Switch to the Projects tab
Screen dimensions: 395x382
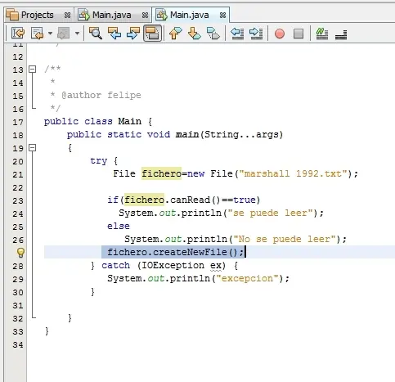[38, 15]
